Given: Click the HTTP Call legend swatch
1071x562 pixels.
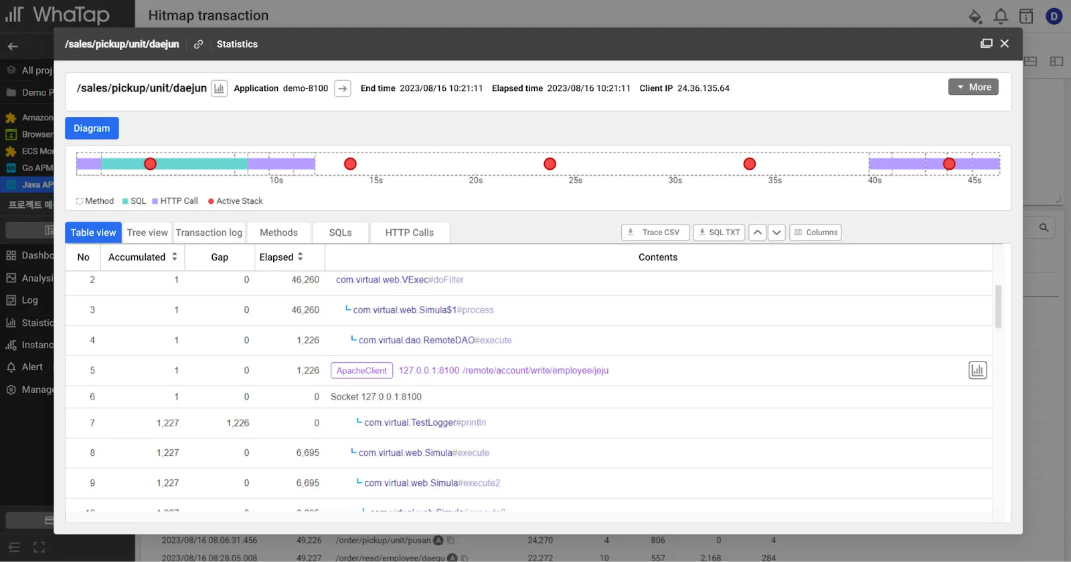Looking at the screenshot, I should (155, 201).
